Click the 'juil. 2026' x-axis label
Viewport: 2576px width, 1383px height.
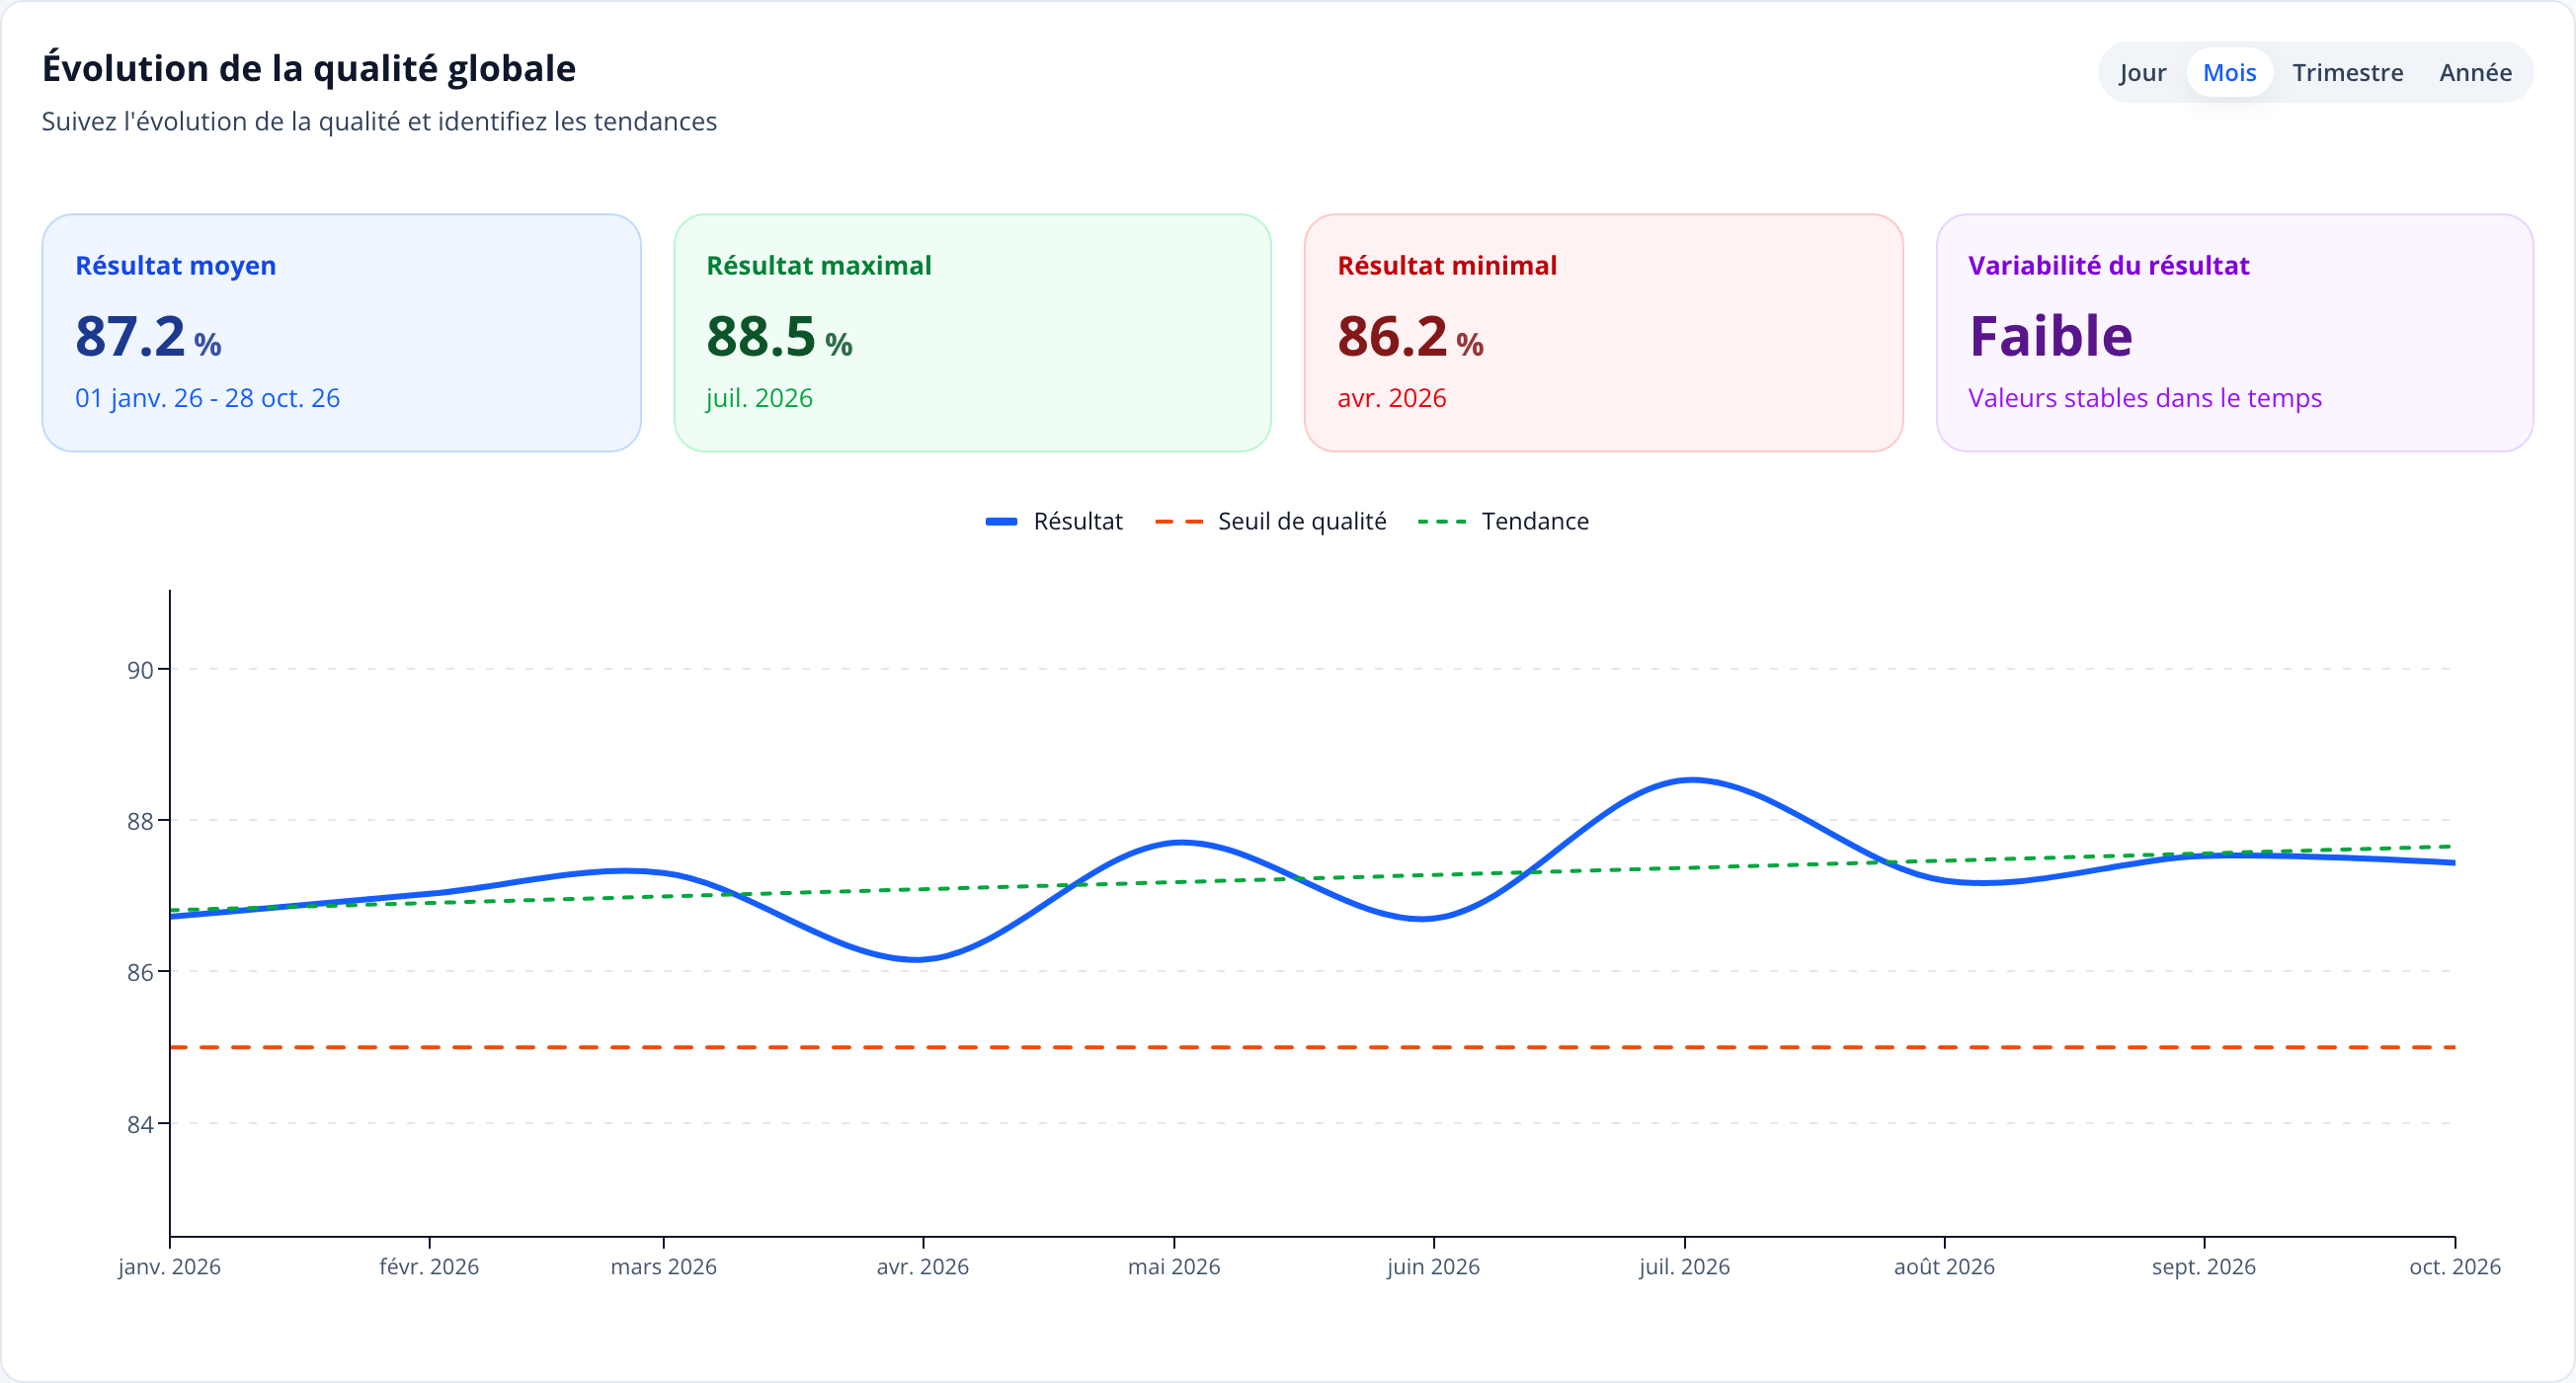(1684, 1266)
